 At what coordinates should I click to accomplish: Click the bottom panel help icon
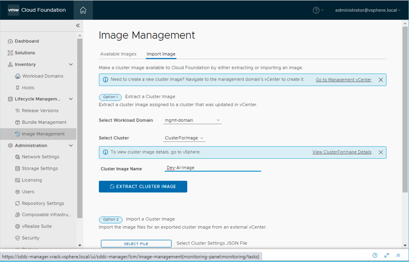(x=375, y=255)
